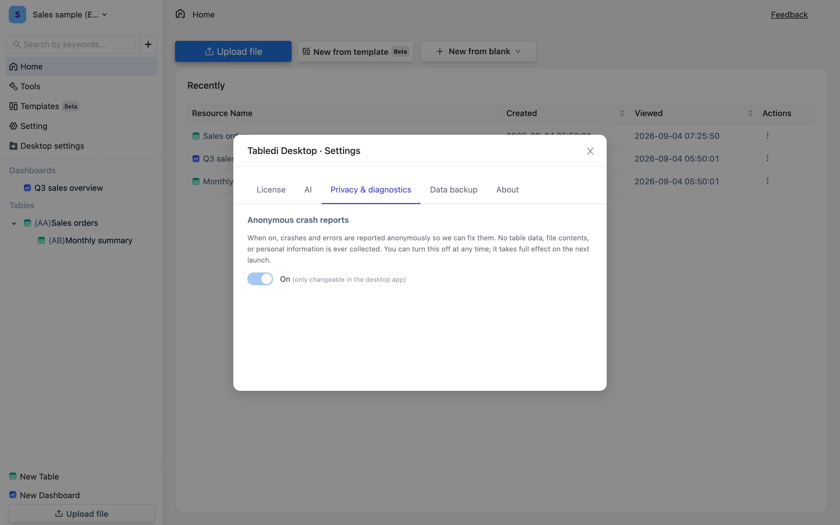Sort by the Created column arrows
The image size is (840, 525).
point(622,113)
